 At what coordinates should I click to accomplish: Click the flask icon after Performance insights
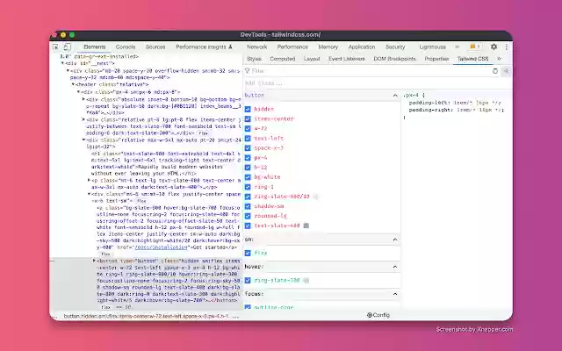(x=230, y=47)
